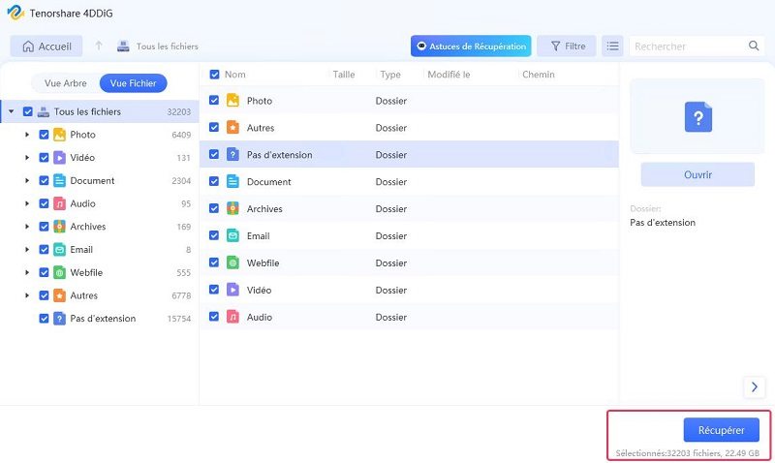This screenshot has width=775, height=463.
Task: Switch to the Vue Arbre tab
Action: 66,83
